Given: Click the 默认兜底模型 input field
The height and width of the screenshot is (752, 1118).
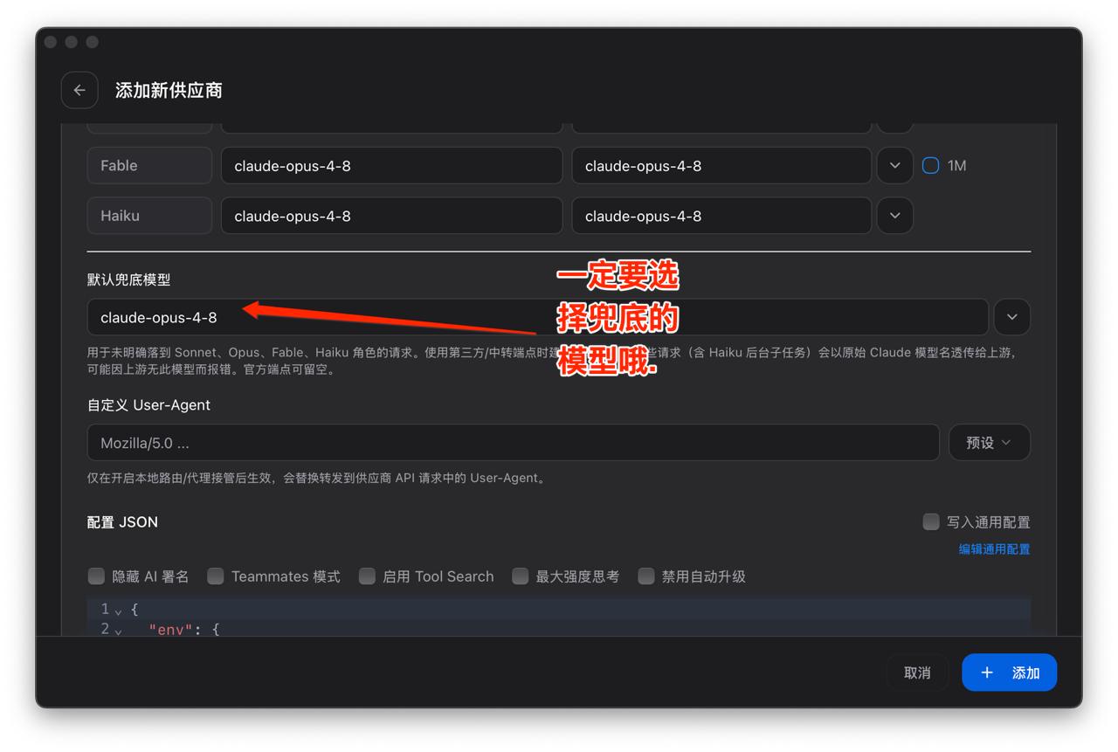Looking at the screenshot, I should 537,317.
